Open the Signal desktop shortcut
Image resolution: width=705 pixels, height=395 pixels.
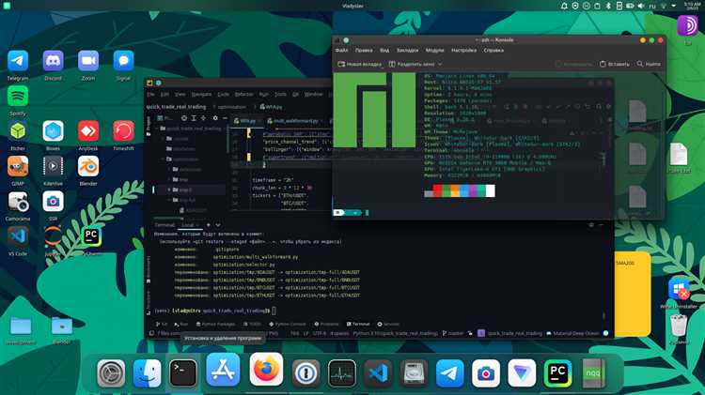click(123, 62)
